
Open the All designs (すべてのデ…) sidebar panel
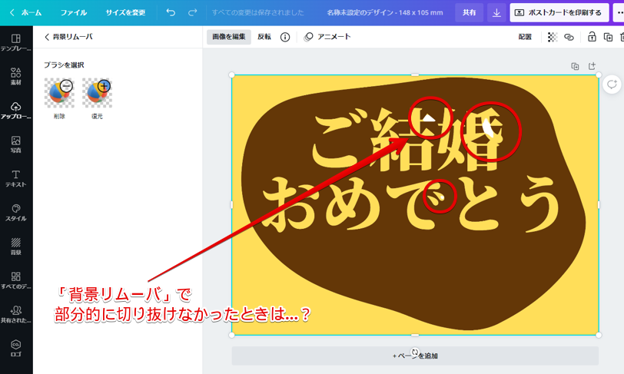tap(16, 280)
